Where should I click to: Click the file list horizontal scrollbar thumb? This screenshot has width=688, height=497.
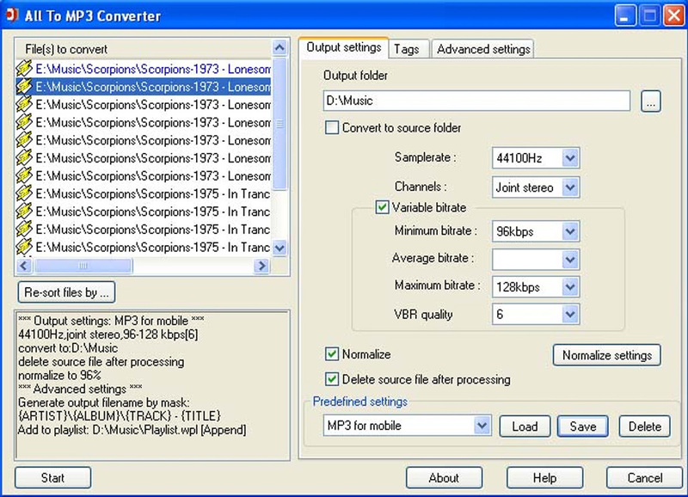point(83,266)
